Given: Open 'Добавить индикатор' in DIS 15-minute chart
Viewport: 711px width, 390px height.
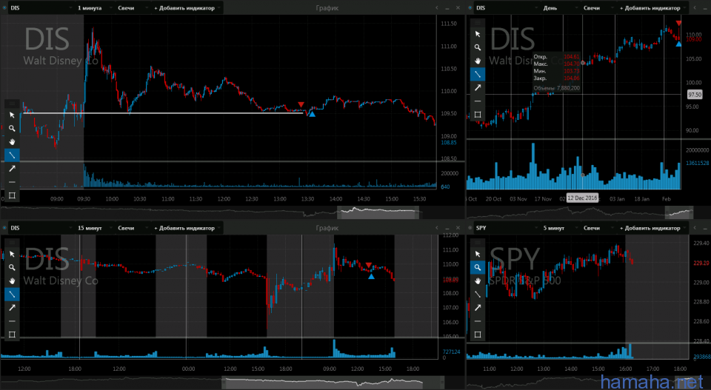Looking at the screenshot, I should pyautogui.click(x=187, y=228).
